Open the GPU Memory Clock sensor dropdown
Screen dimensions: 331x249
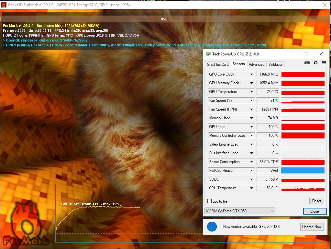pyautogui.click(x=251, y=83)
